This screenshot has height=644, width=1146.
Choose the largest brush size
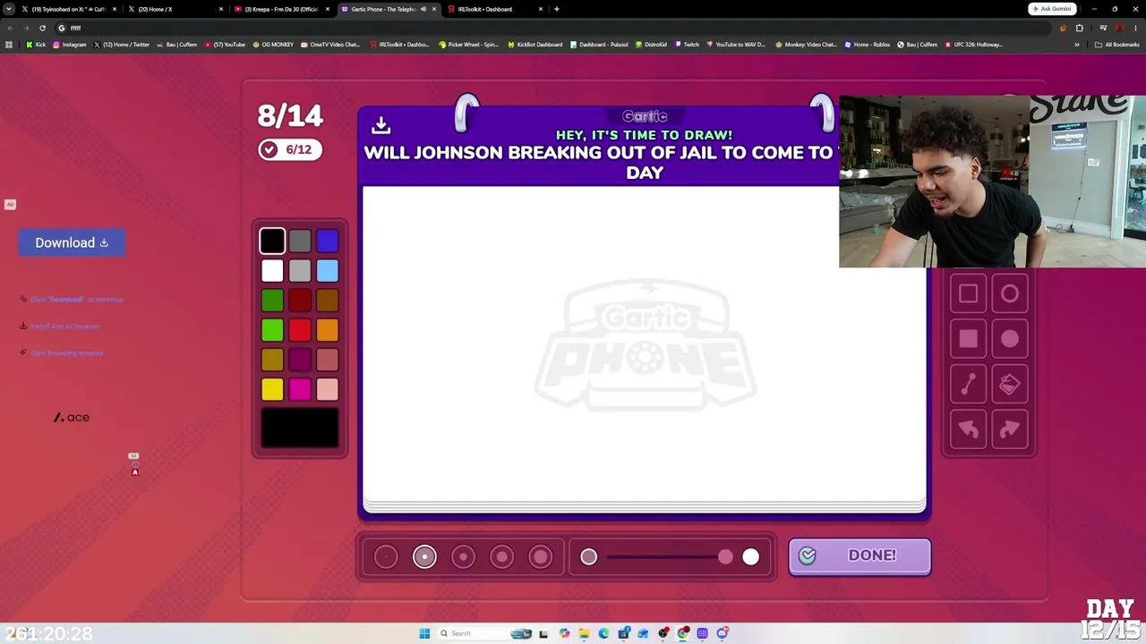tap(540, 557)
